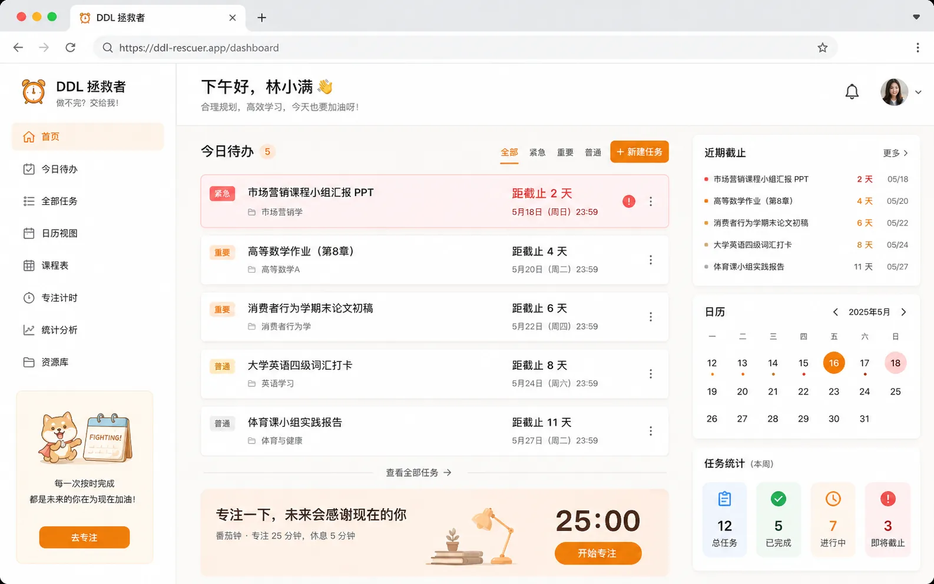
Task: Click the home icon beside 首页
Action: [28, 137]
